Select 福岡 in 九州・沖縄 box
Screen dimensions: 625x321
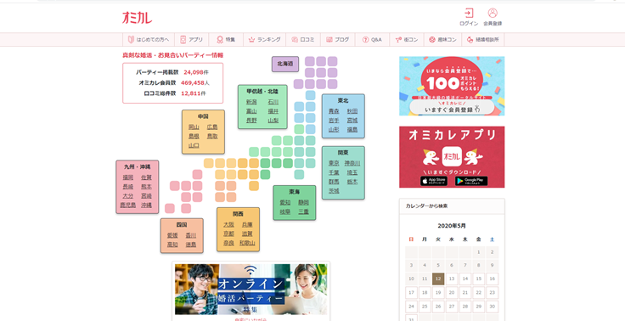pos(128,177)
